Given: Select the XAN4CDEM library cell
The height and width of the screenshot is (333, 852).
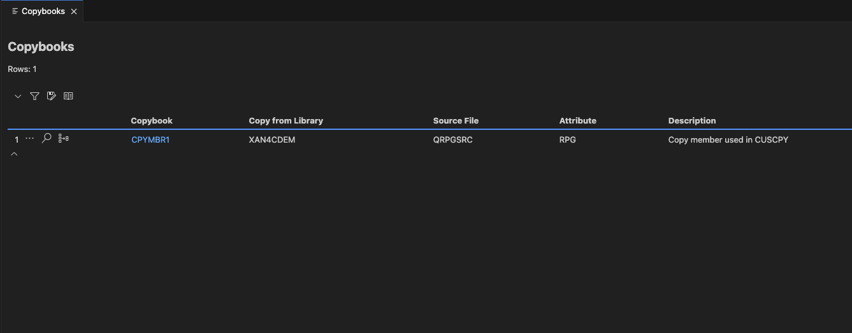Looking at the screenshot, I should tap(272, 139).
